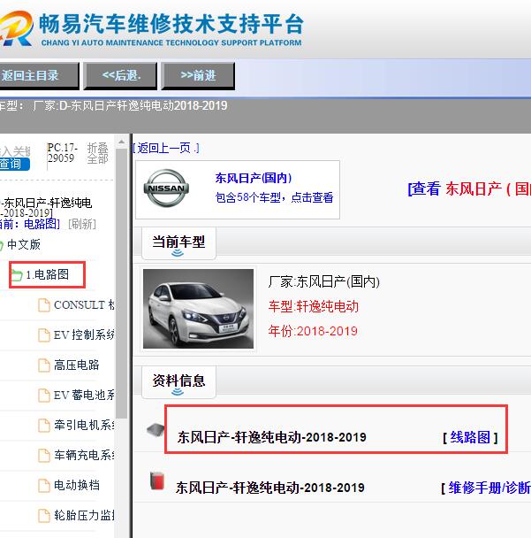Click page icon next to EV 蓄电池系统
This screenshot has height=538, width=531.
[44, 396]
